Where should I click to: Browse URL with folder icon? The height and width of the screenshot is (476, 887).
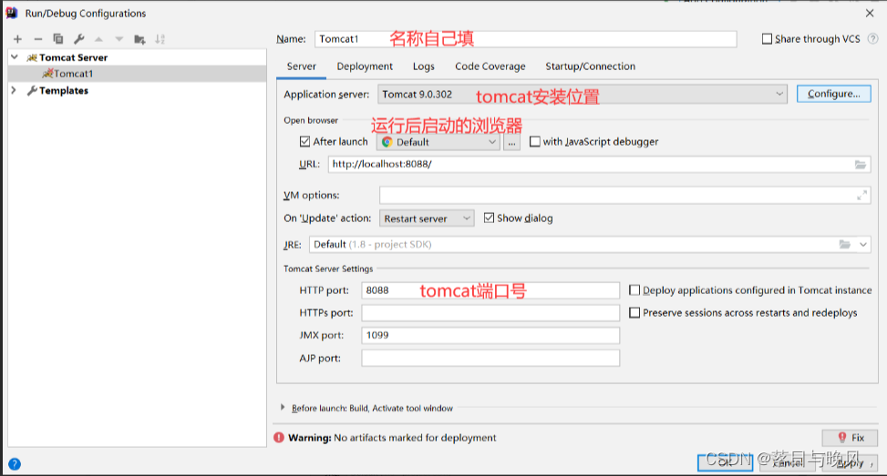[861, 165]
